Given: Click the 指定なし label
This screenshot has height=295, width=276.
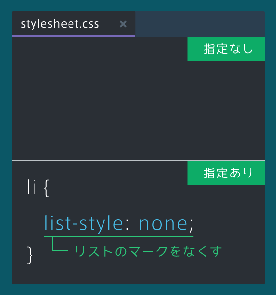Looking at the screenshot, I should coord(226,49).
